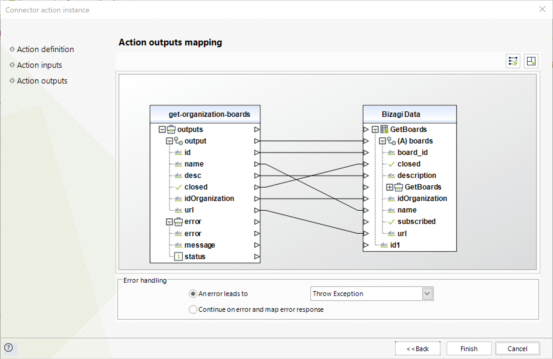Click the output connector arrow beside status
Viewport: 553px width, 359px height.
pos(257,257)
